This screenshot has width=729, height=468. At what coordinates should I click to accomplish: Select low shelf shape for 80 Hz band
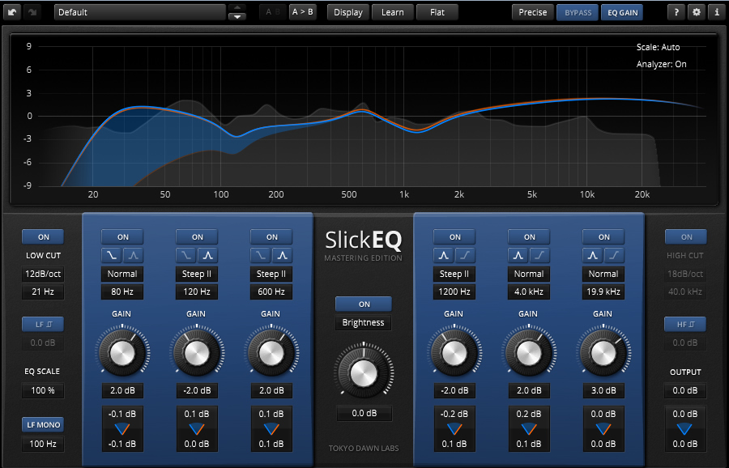click(x=112, y=255)
